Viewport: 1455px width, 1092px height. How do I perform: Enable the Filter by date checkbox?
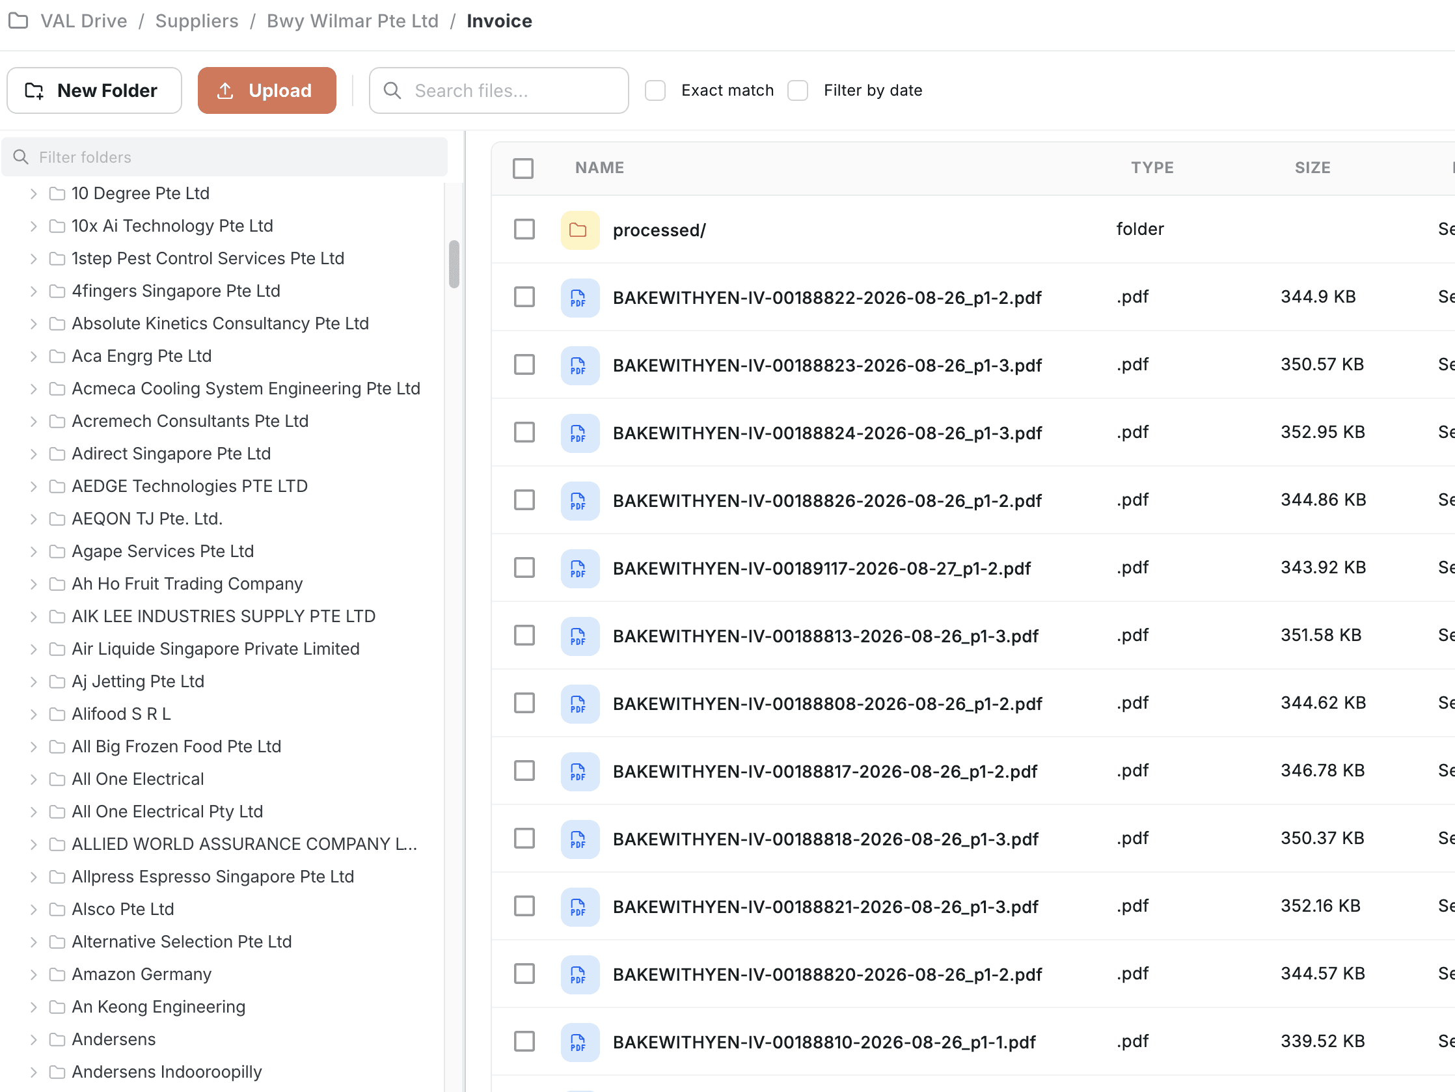coord(797,90)
